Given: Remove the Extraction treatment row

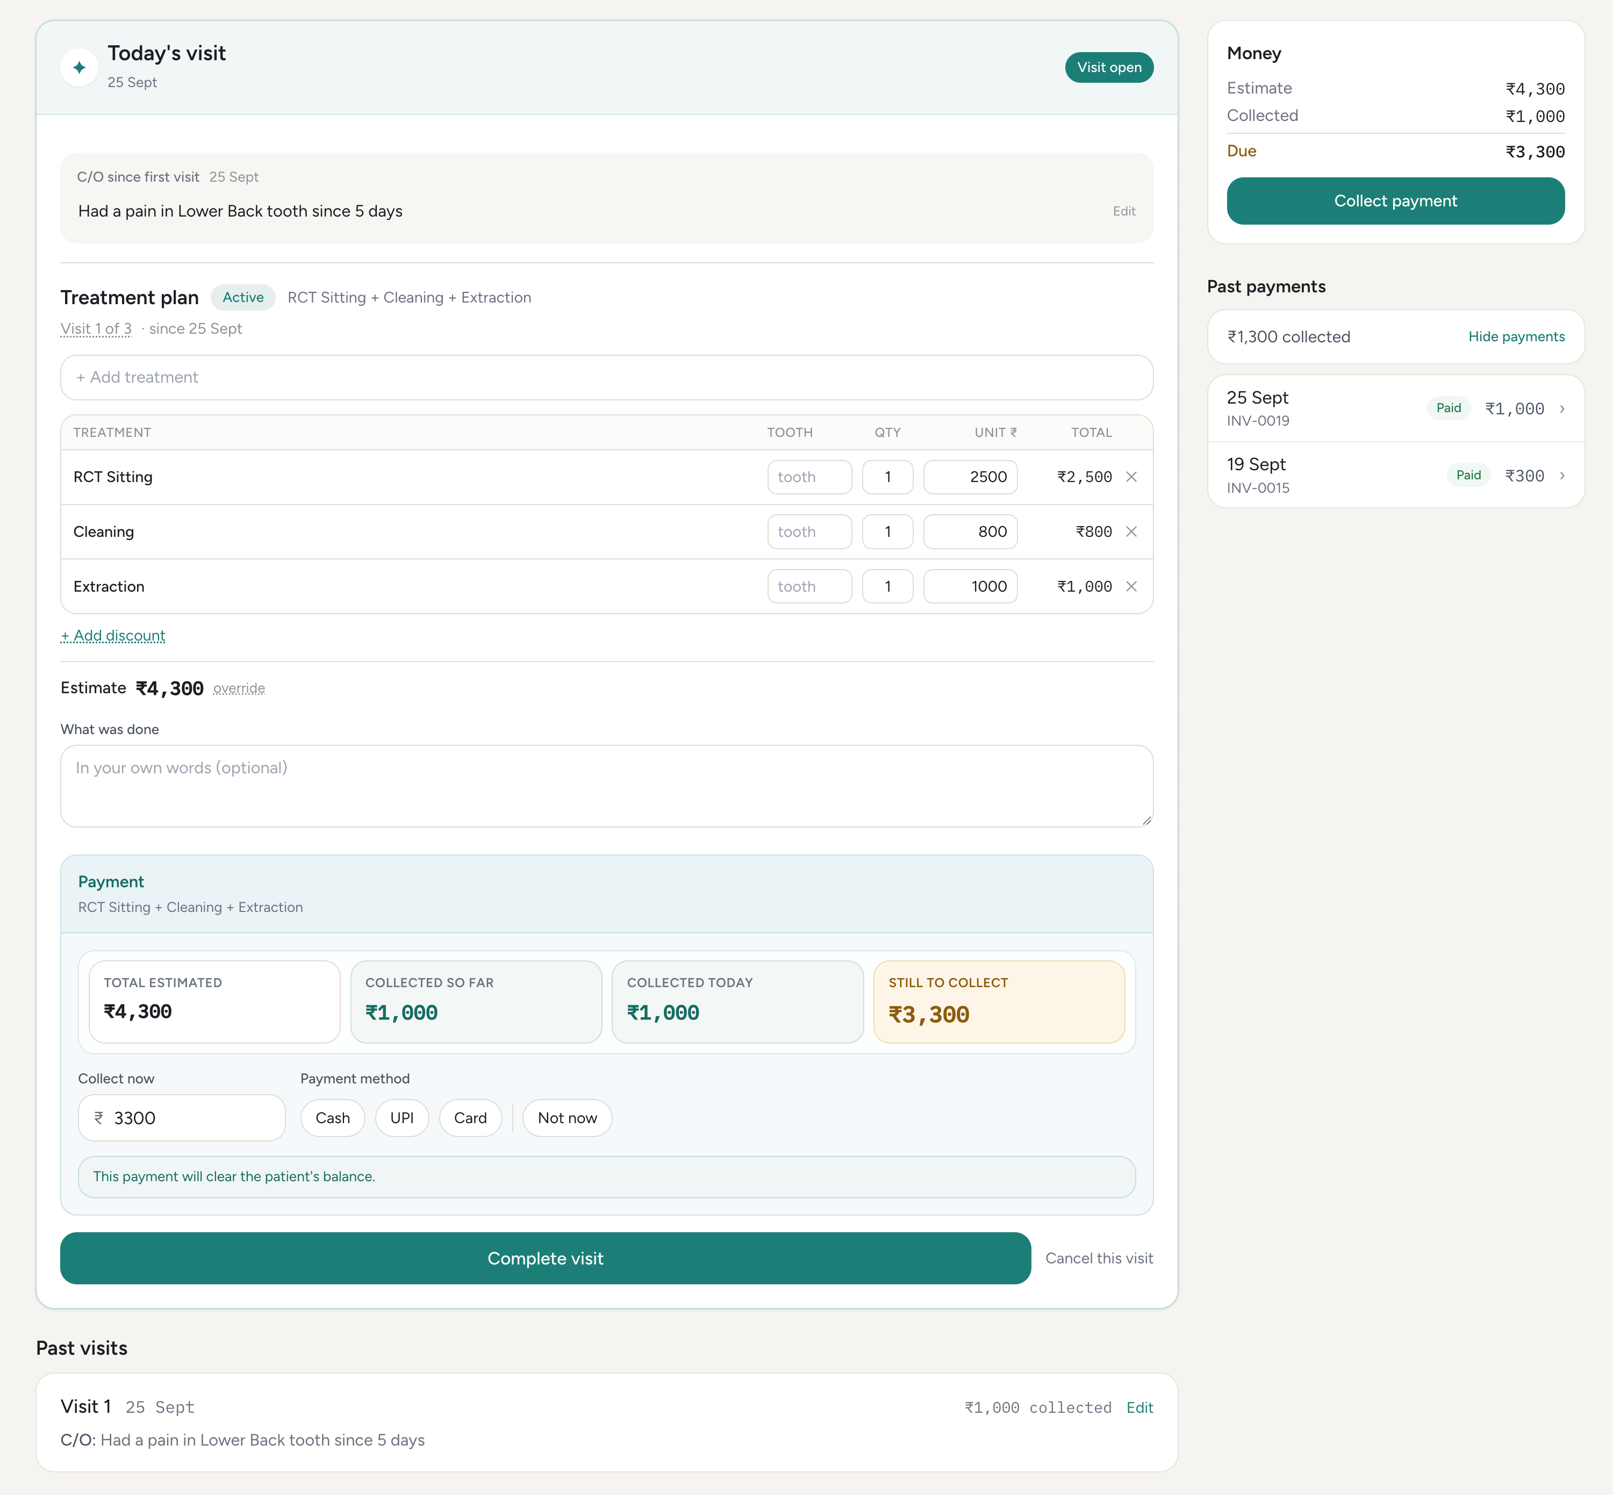Looking at the screenshot, I should click(1131, 586).
